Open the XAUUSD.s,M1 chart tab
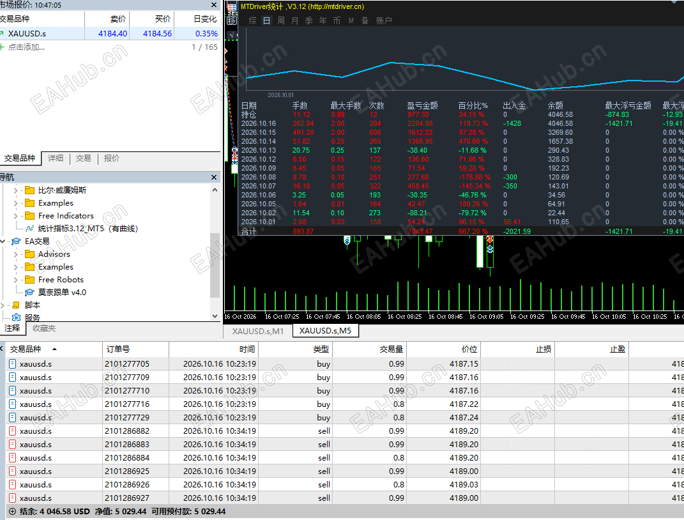The height and width of the screenshot is (520, 684). tap(258, 331)
